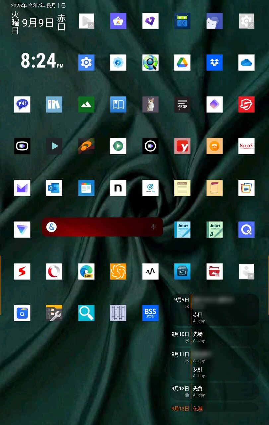This screenshot has height=425, width=269.
Task: Launch Microsoft Outlook
Action: coord(54,188)
